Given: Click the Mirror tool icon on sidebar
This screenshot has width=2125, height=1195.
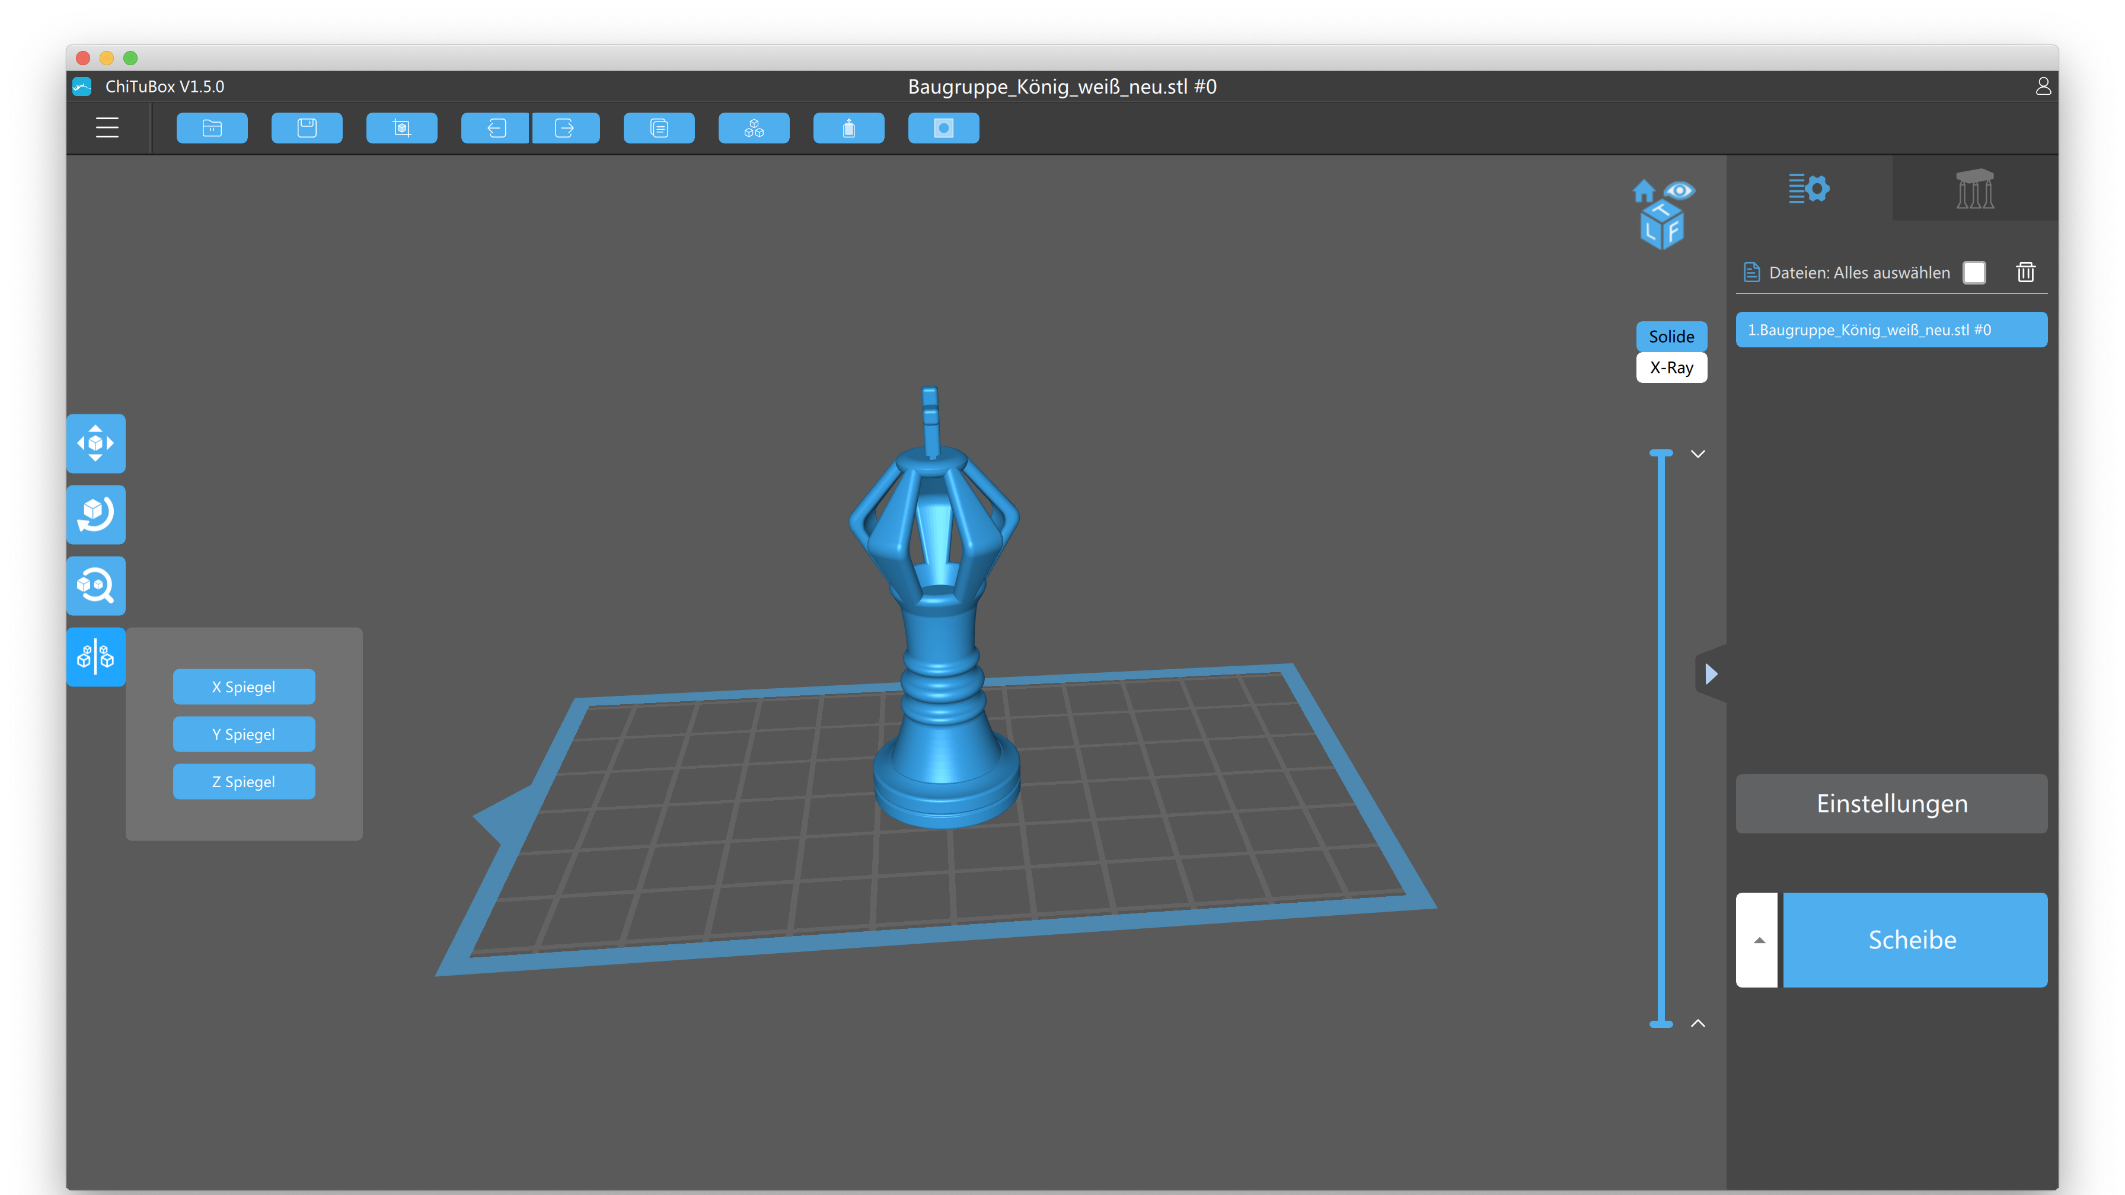Looking at the screenshot, I should (x=95, y=656).
